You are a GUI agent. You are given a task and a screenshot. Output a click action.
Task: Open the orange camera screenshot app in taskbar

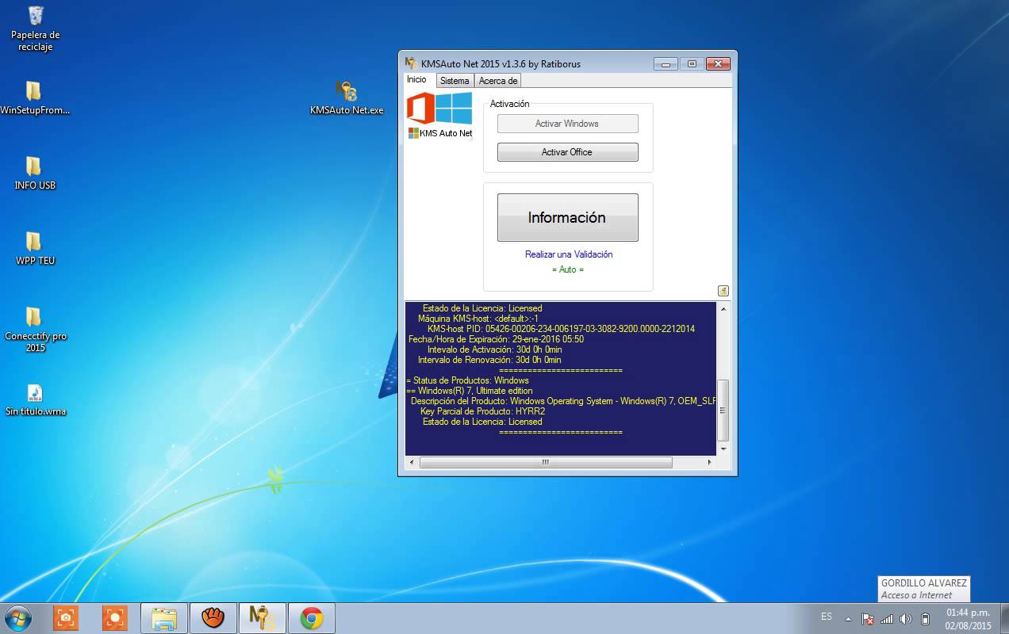point(66,618)
